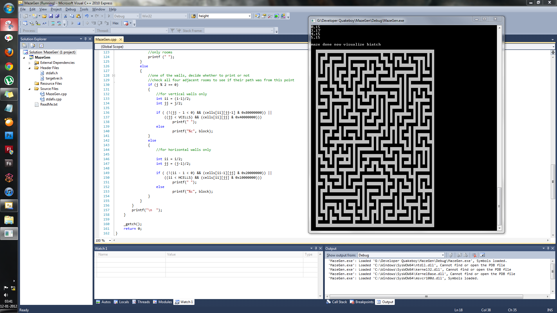Expand External Dependencies node

click(30, 63)
